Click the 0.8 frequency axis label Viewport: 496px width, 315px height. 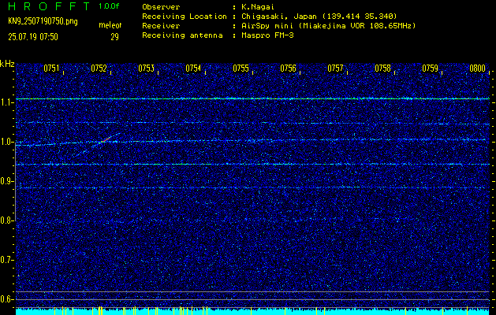pos(6,220)
